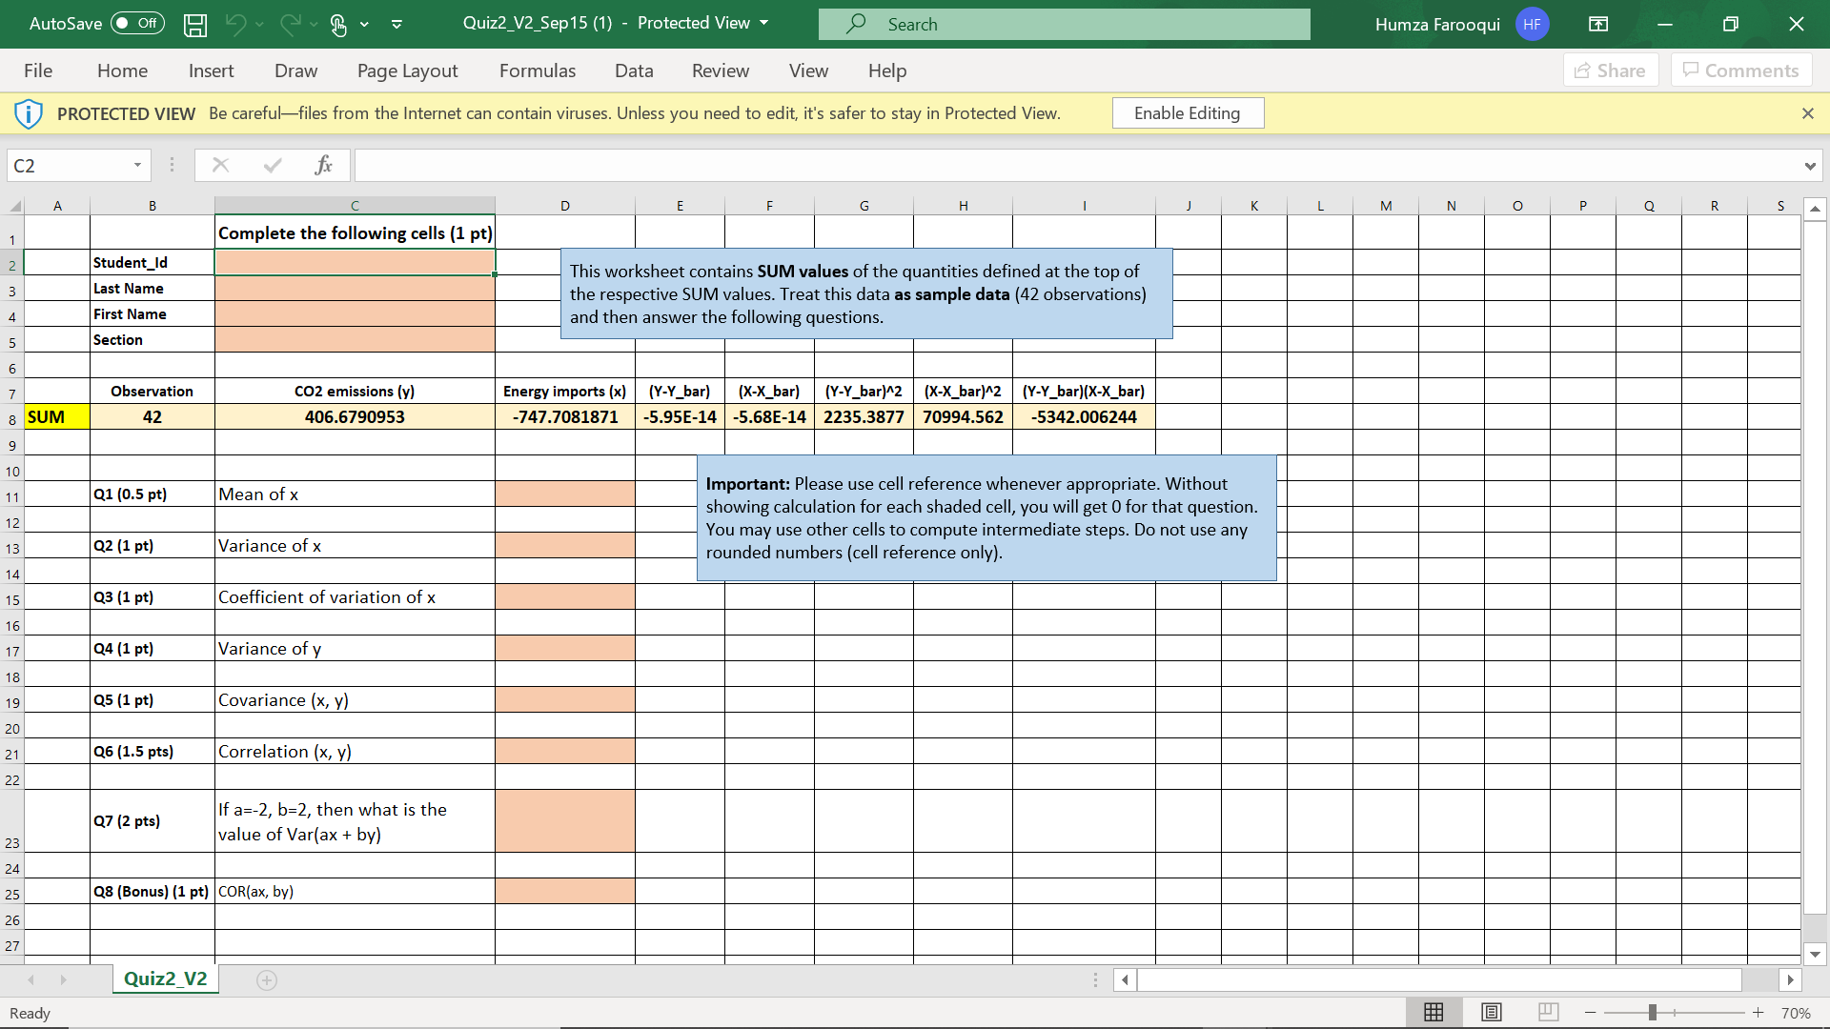Click the Insert Function fx icon

tap(323, 165)
